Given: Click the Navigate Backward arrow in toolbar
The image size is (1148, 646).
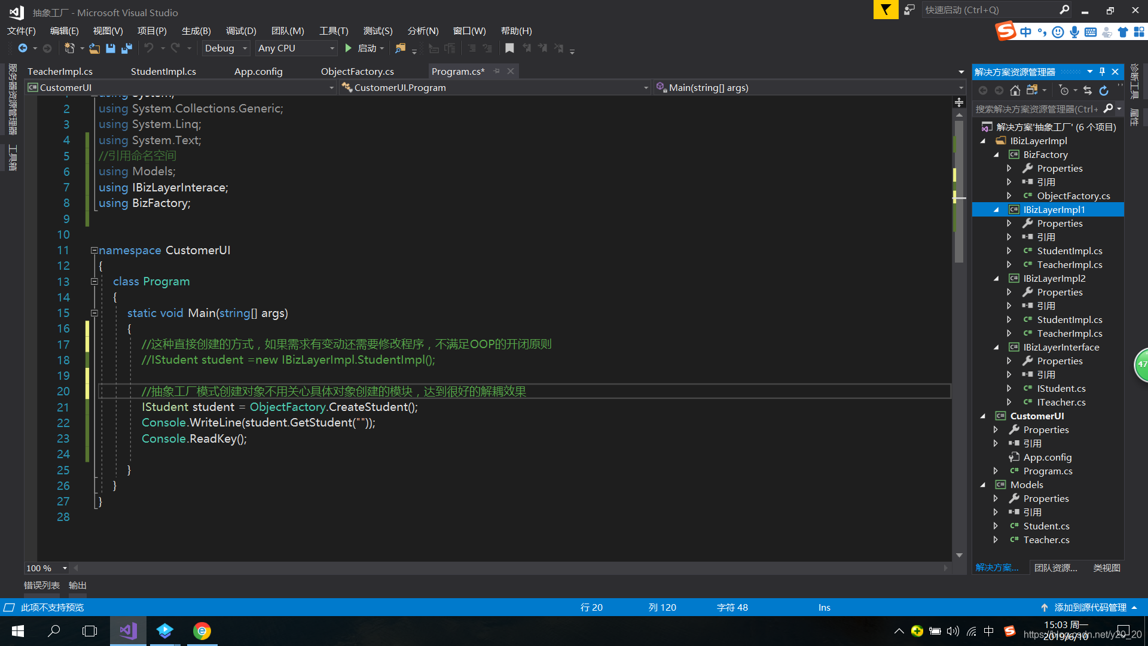Looking at the screenshot, I should (23, 48).
